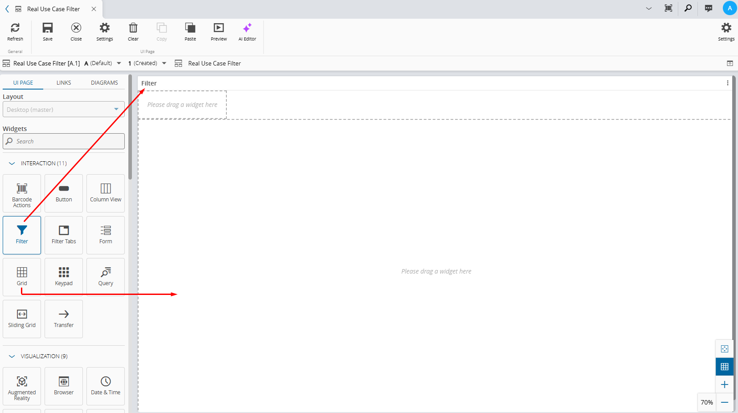This screenshot has width=738, height=413.
Task: Click the widgets Search field
Action: (64, 141)
